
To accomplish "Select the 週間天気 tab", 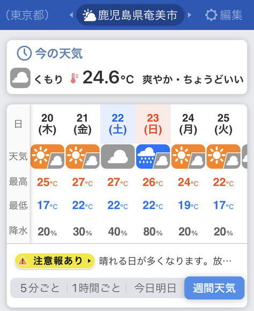I will click(x=214, y=288).
